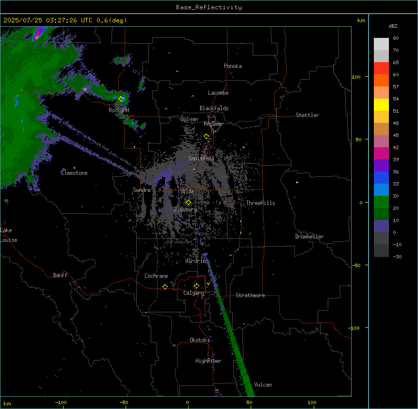418x409 pixels.
Task: Click the Calgary city label
Action: (x=193, y=293)
